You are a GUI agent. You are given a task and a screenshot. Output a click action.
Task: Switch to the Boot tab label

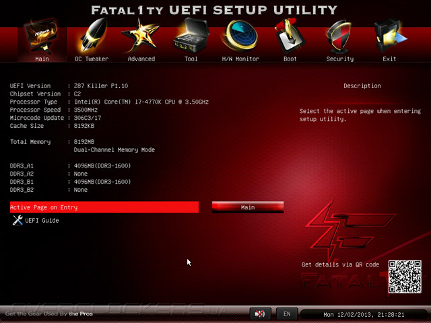coord(290,59)
